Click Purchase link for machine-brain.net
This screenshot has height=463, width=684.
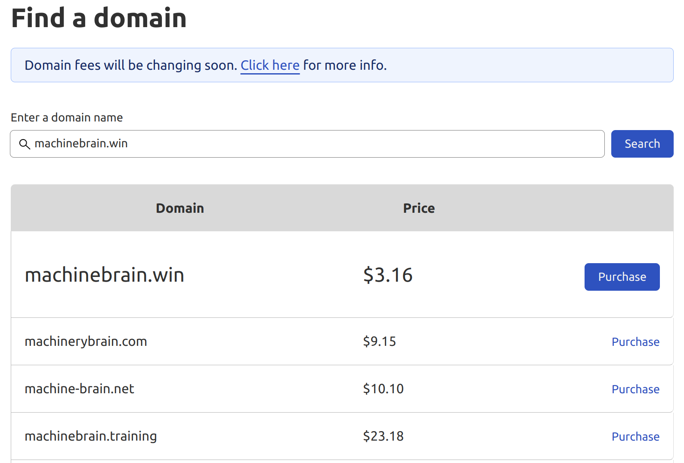point(635,389)
